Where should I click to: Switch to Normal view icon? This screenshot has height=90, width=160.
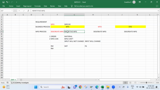[125, 83]
